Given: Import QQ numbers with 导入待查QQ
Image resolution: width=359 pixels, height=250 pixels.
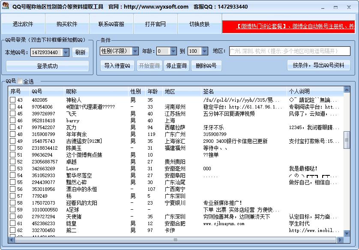Looking at the screenshot, I should (117, 66).
